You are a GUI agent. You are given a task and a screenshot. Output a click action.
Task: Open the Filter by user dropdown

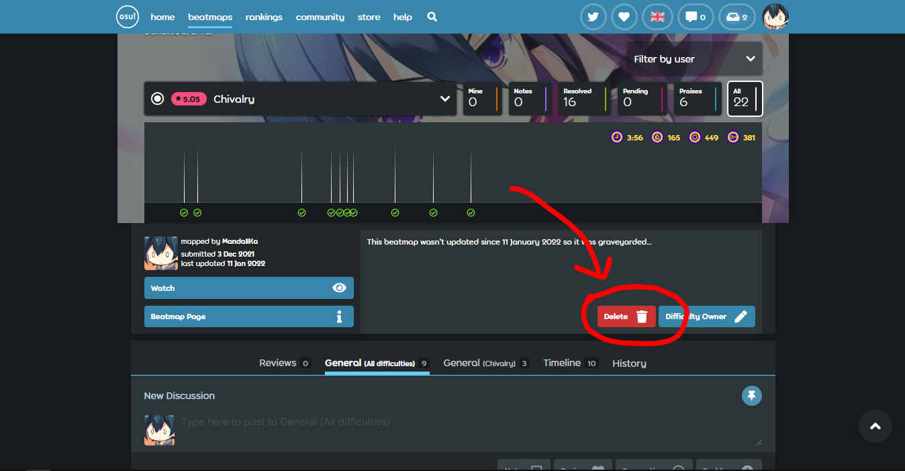point(694,59)
